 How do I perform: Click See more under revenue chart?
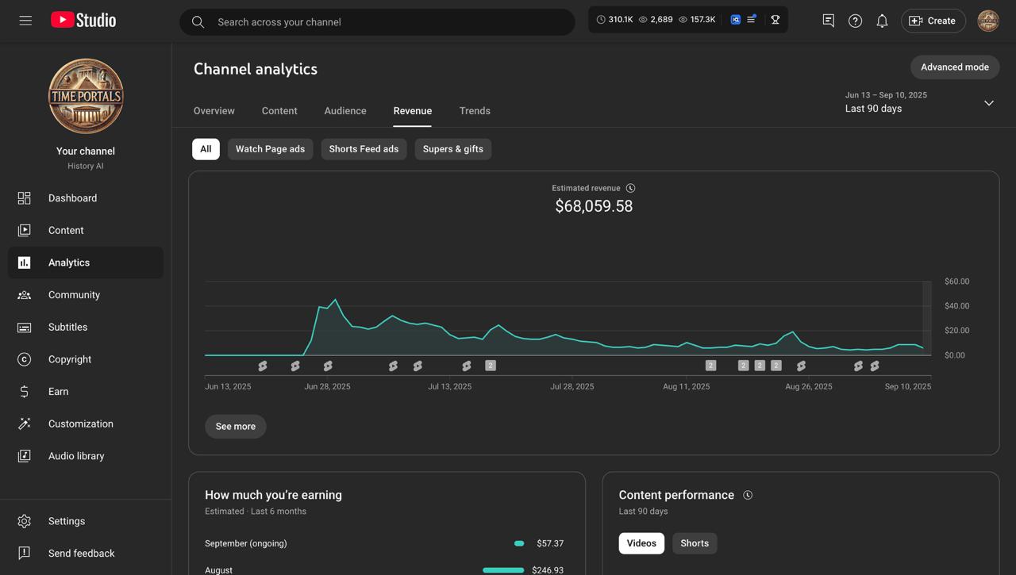(236, 427)
